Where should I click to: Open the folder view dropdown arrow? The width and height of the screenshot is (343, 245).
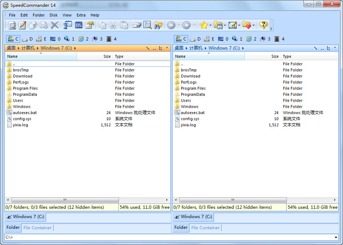225,25
